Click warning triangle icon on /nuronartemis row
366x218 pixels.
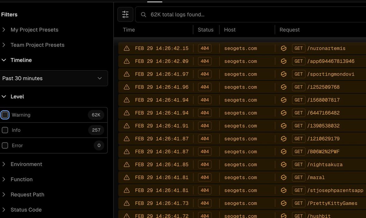pos(127,48)
